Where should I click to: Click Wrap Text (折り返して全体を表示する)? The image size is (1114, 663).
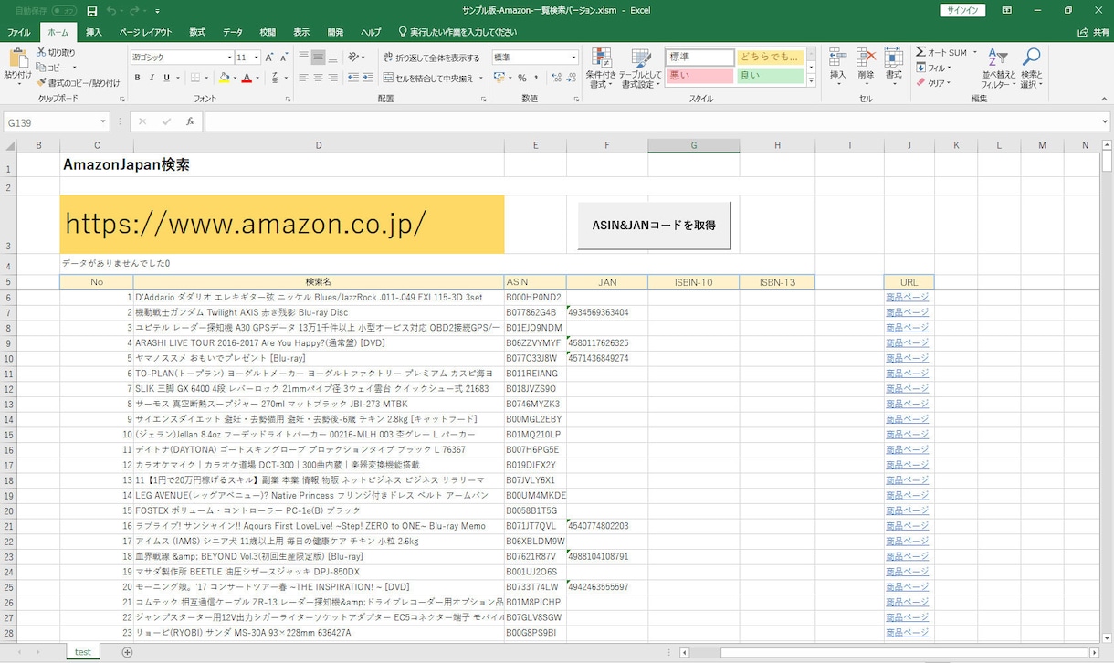(433, 57)
